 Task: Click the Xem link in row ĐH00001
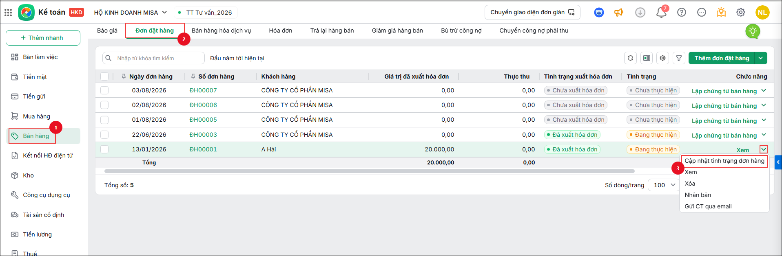[x=743, y=150]
